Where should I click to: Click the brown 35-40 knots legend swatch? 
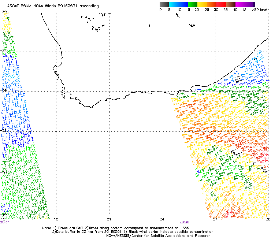pos(231,4)
